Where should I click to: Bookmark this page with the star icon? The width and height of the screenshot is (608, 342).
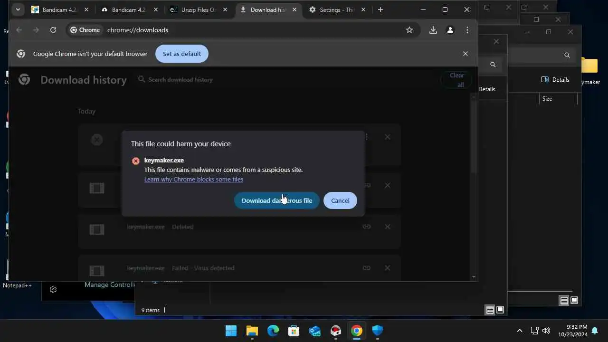(409, 30)
